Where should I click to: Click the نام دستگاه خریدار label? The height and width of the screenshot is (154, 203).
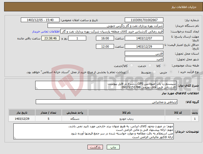187,26
